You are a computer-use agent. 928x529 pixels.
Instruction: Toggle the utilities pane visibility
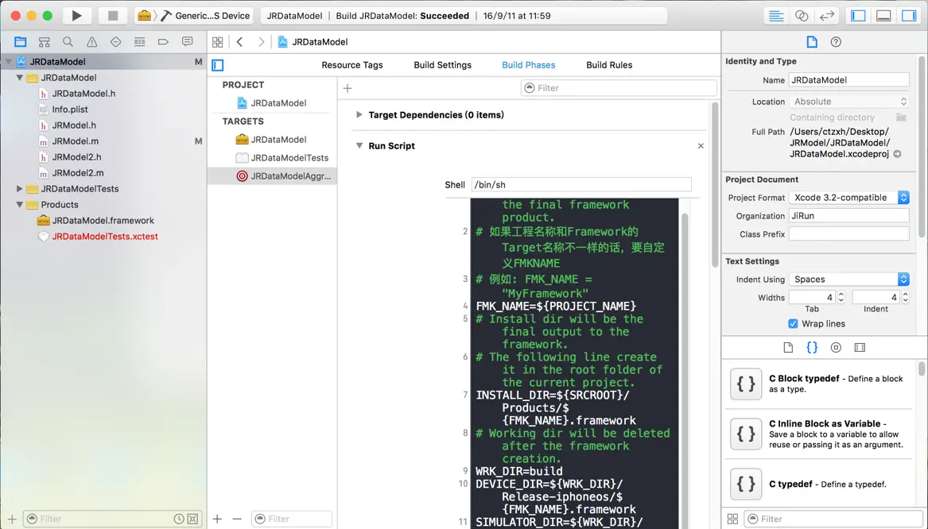[909, 16]
